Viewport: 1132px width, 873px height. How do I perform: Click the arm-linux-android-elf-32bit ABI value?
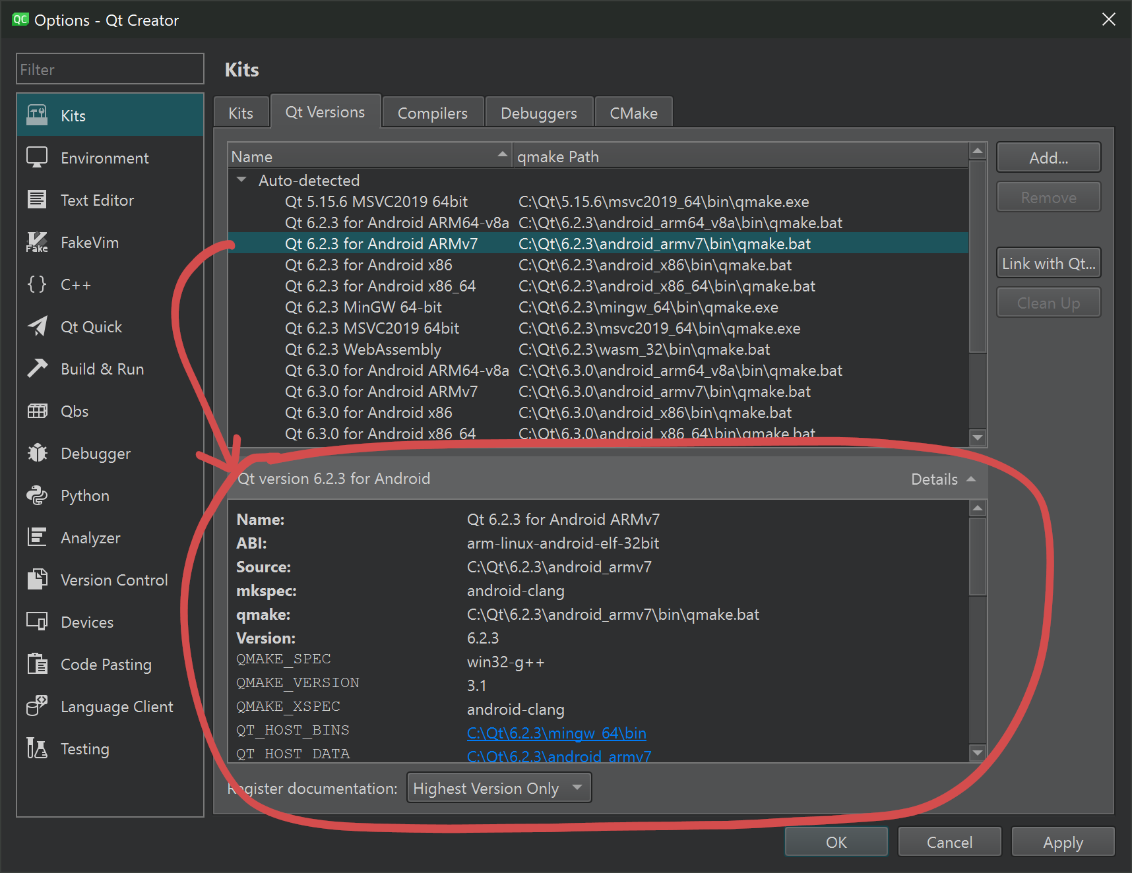click(563, 543)
